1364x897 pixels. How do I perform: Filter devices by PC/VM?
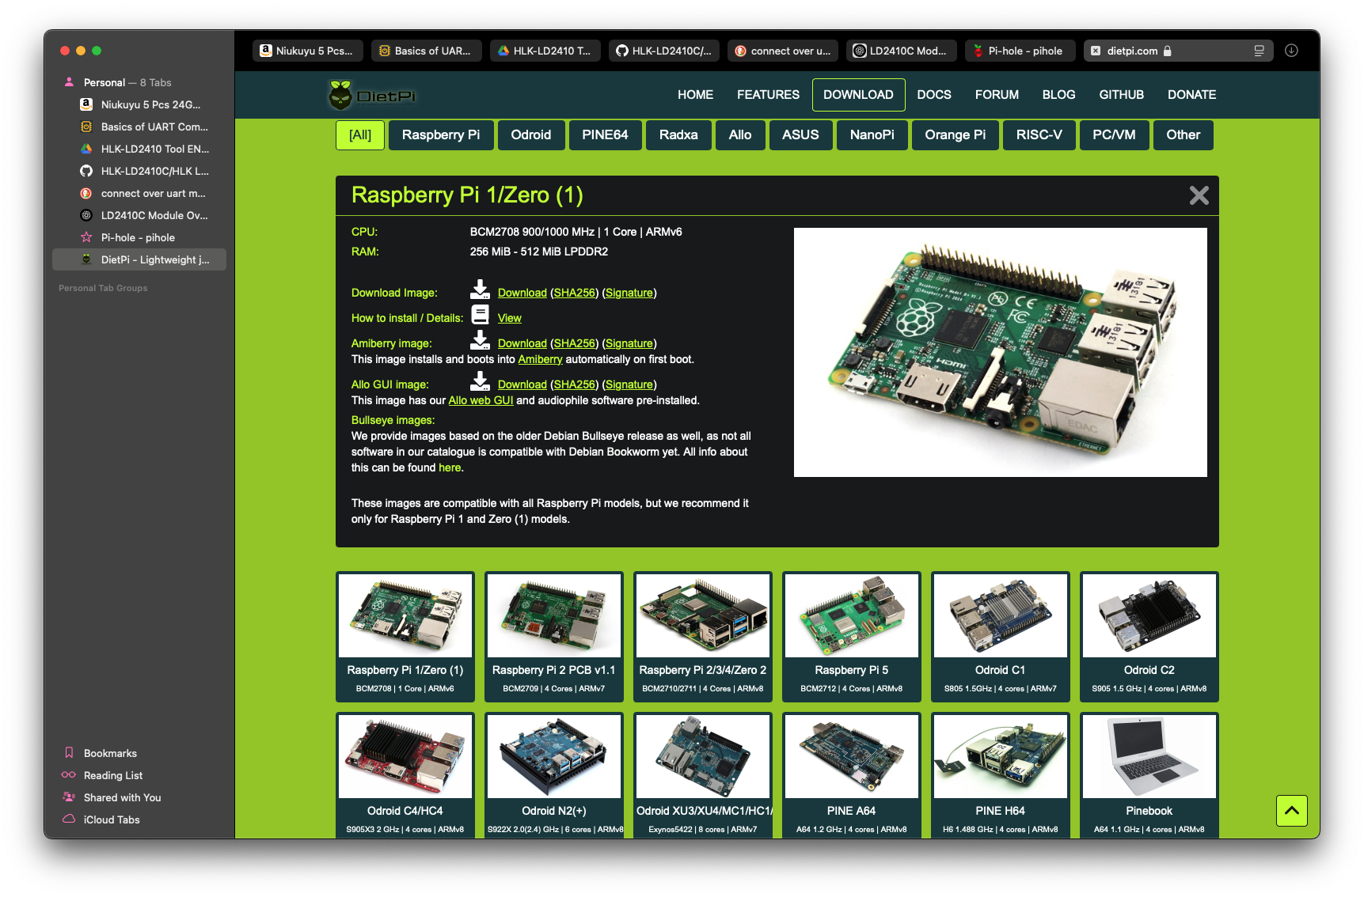click(x=1114, y=135)
